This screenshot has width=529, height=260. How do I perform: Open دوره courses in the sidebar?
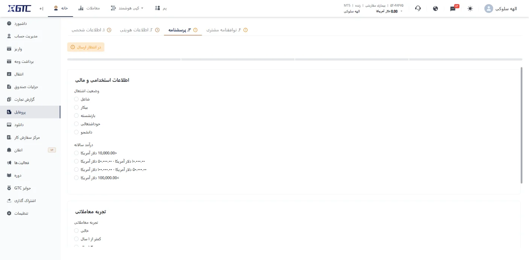point(30,175)
